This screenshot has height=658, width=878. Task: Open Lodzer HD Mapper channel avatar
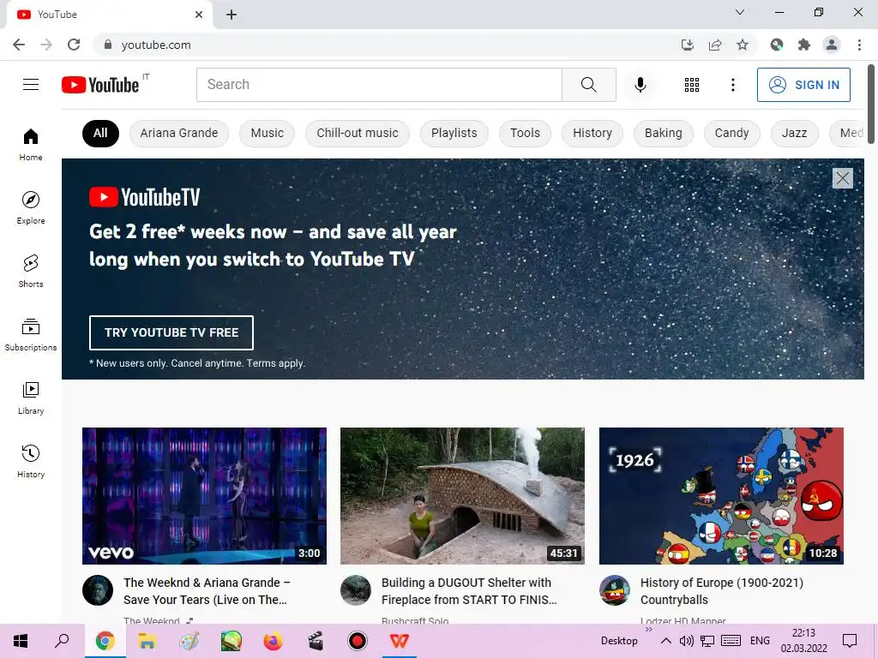(614, 590)
